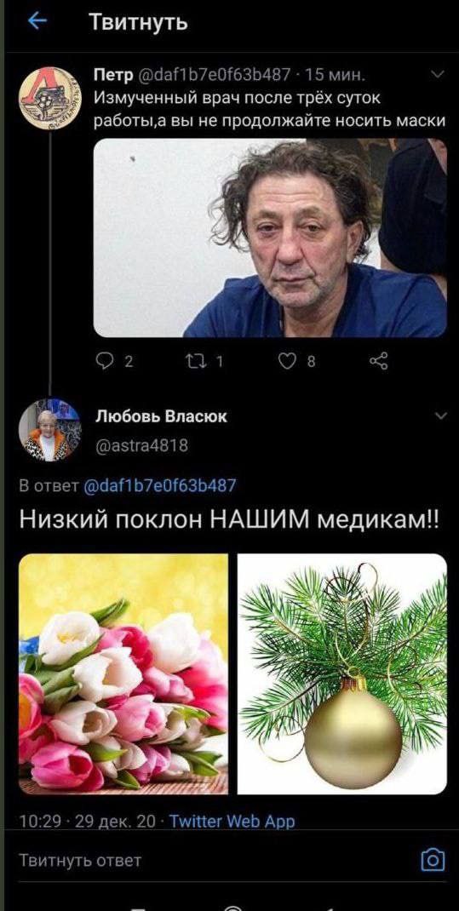View the tulips bouquet image
The height and width of the screenshot is (911, 459).
click(123, 674)
